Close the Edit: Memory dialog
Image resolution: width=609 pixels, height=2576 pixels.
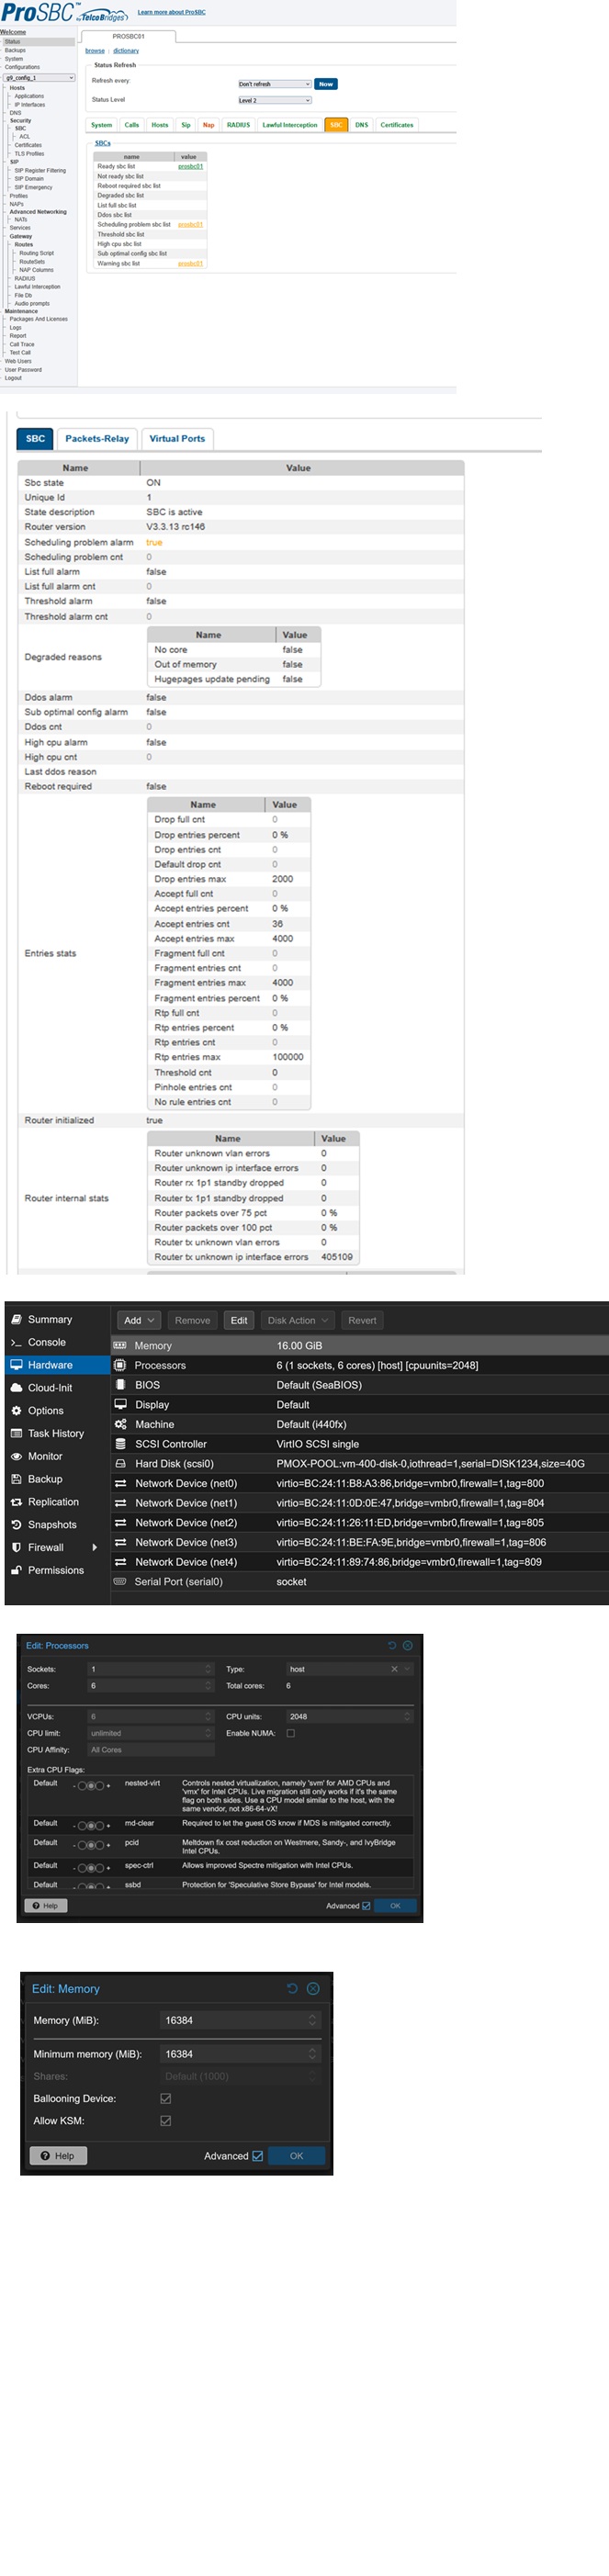(313, 1989)
